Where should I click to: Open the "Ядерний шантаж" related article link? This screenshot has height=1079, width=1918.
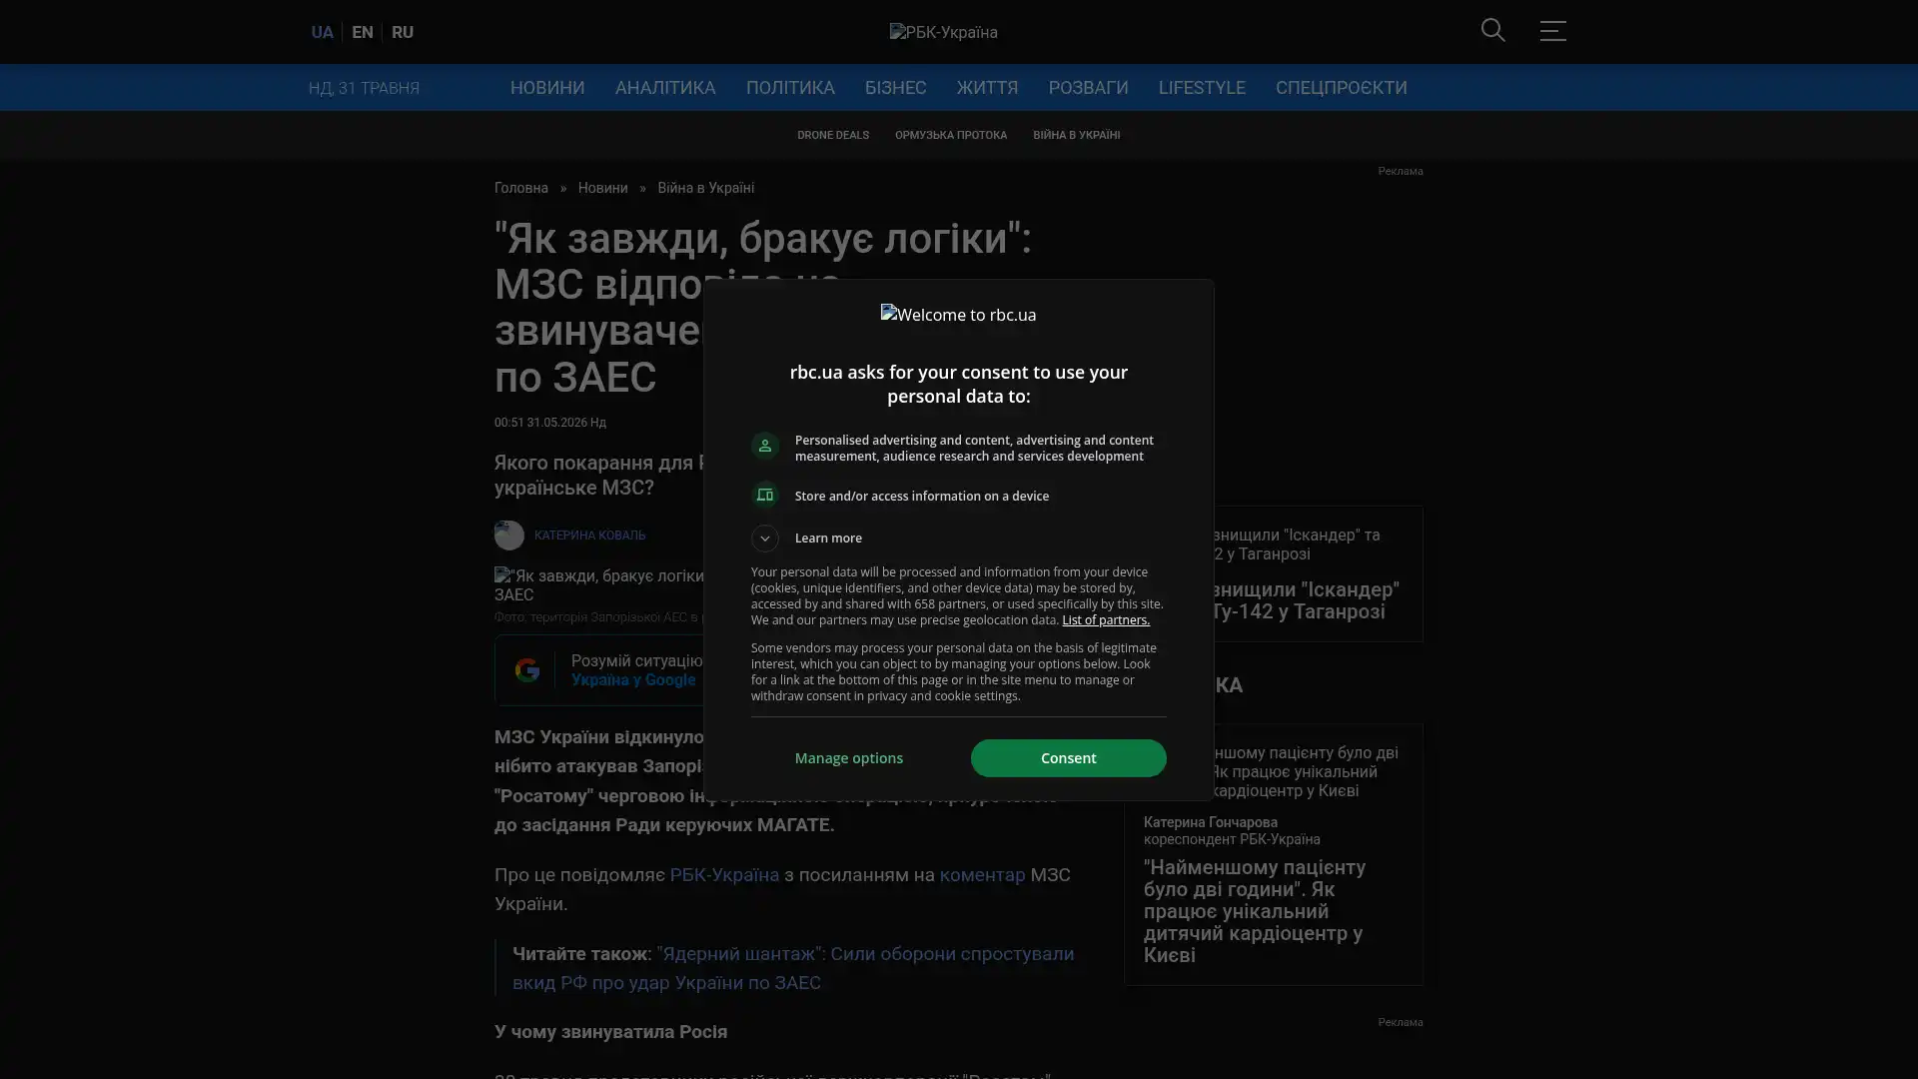click(x=793, y=968)
